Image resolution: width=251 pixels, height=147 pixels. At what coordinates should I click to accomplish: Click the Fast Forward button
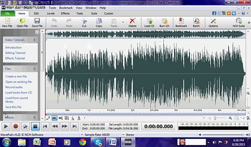pos(64,127)
